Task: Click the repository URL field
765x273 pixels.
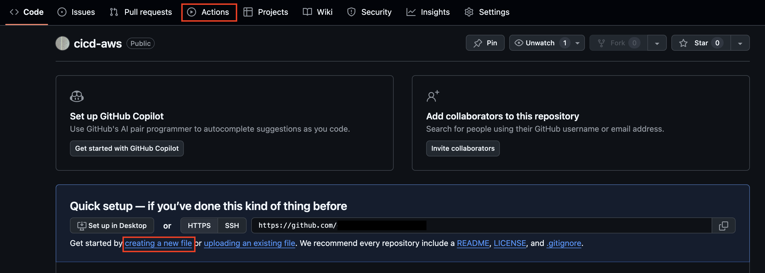Action: click(x=481, y=225)
